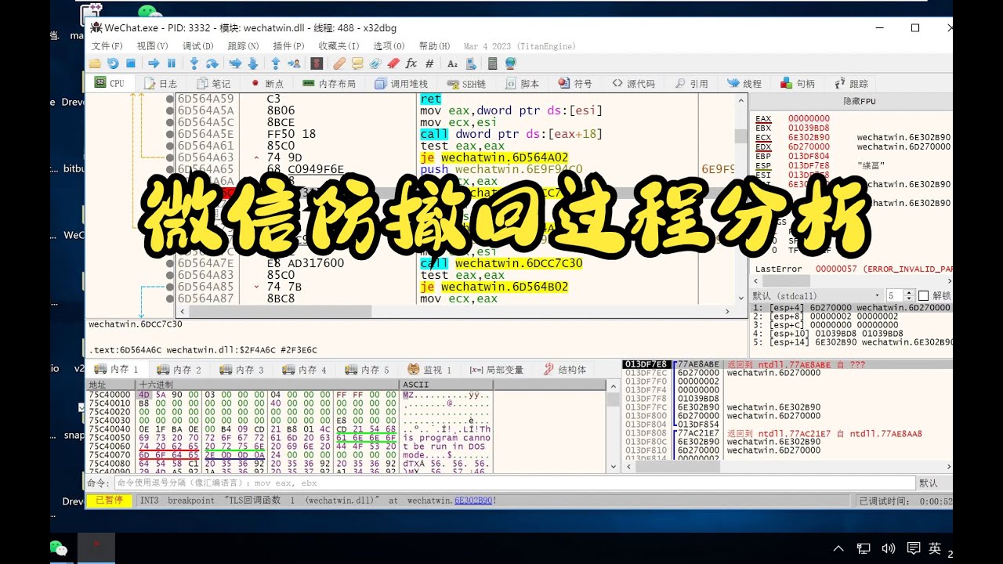The width and height of the screenshot is (1003, 564).
Task: Click the Pause execution icon
Action: click(171, 63)
